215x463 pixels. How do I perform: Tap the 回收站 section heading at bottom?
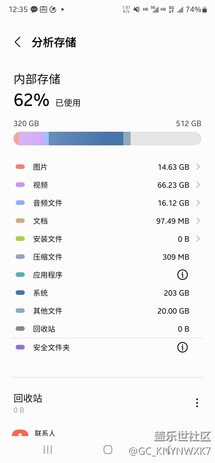click(x=28, y=398)
